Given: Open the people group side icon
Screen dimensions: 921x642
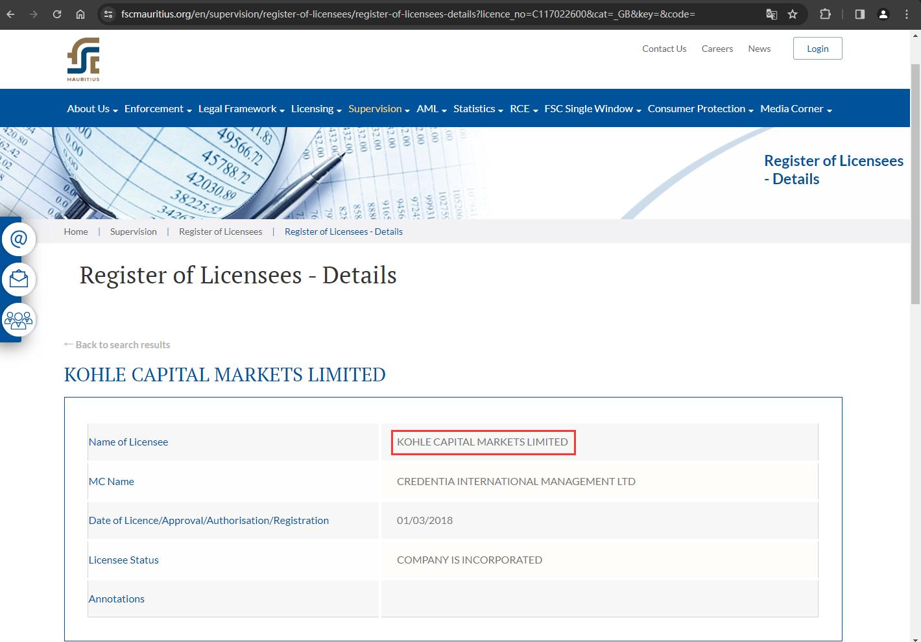Looking at the screenshot, I should (x=19, y=320).
